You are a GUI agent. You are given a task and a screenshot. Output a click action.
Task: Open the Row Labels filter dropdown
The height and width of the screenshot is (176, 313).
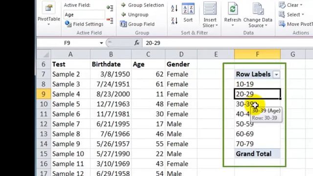coord(276,74)
